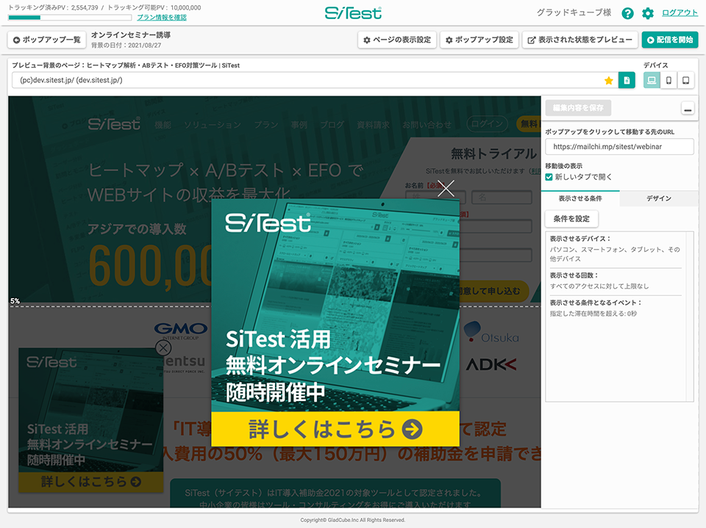Switch to desktop PC device preview
706x528 pixels.
pos(652,81)
